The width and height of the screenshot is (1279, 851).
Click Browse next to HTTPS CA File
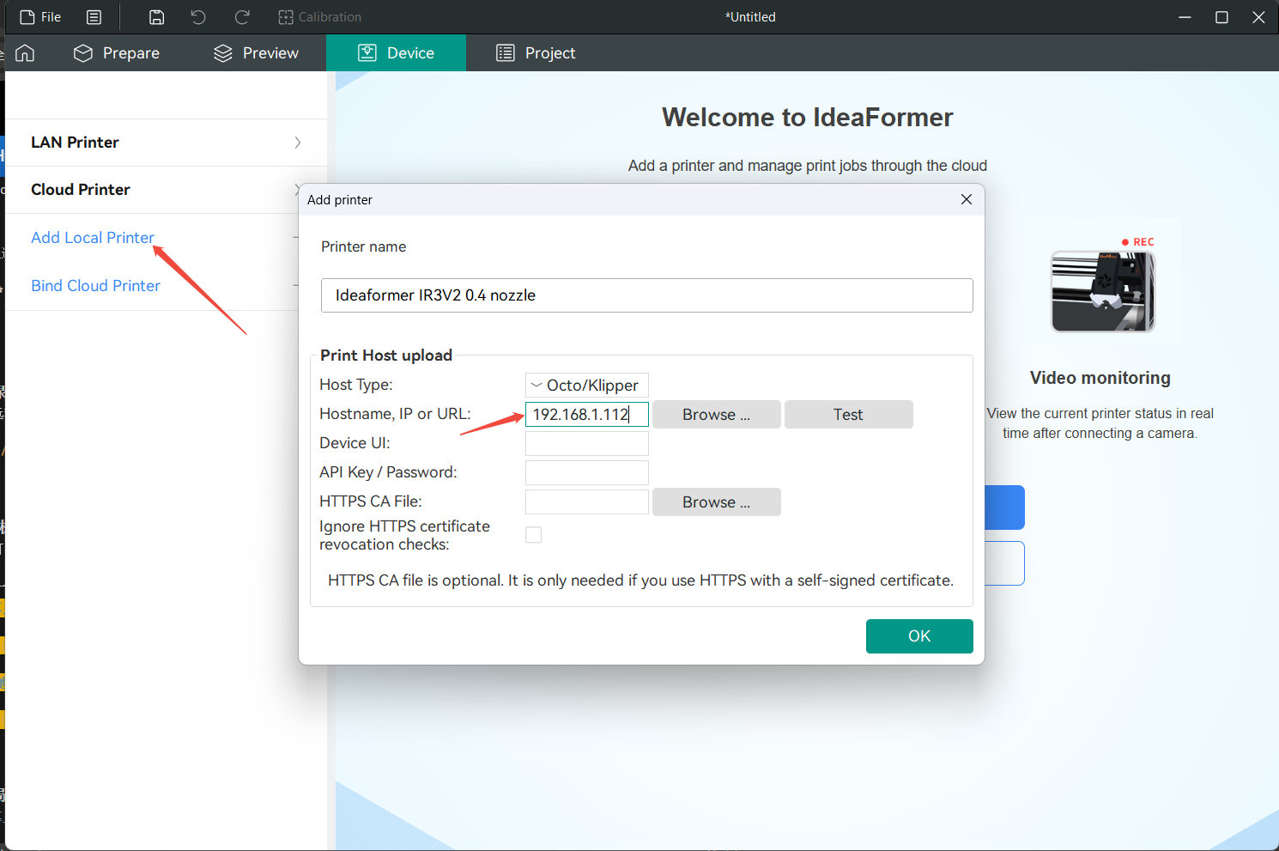tap(717, 502)
